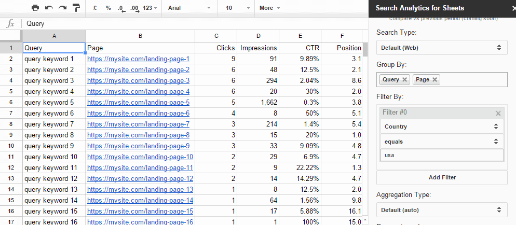Open the 123 number formats menu
Viewport: 516px width, 225px height.
(150, 8)
